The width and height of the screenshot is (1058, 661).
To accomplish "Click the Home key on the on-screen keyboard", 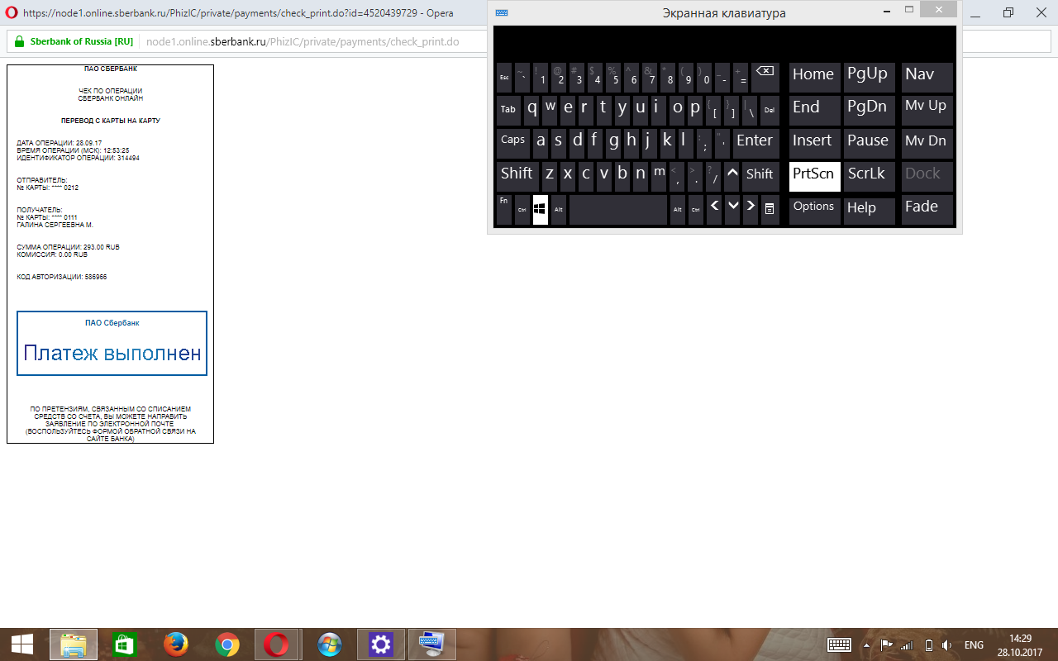I will 815,78.
